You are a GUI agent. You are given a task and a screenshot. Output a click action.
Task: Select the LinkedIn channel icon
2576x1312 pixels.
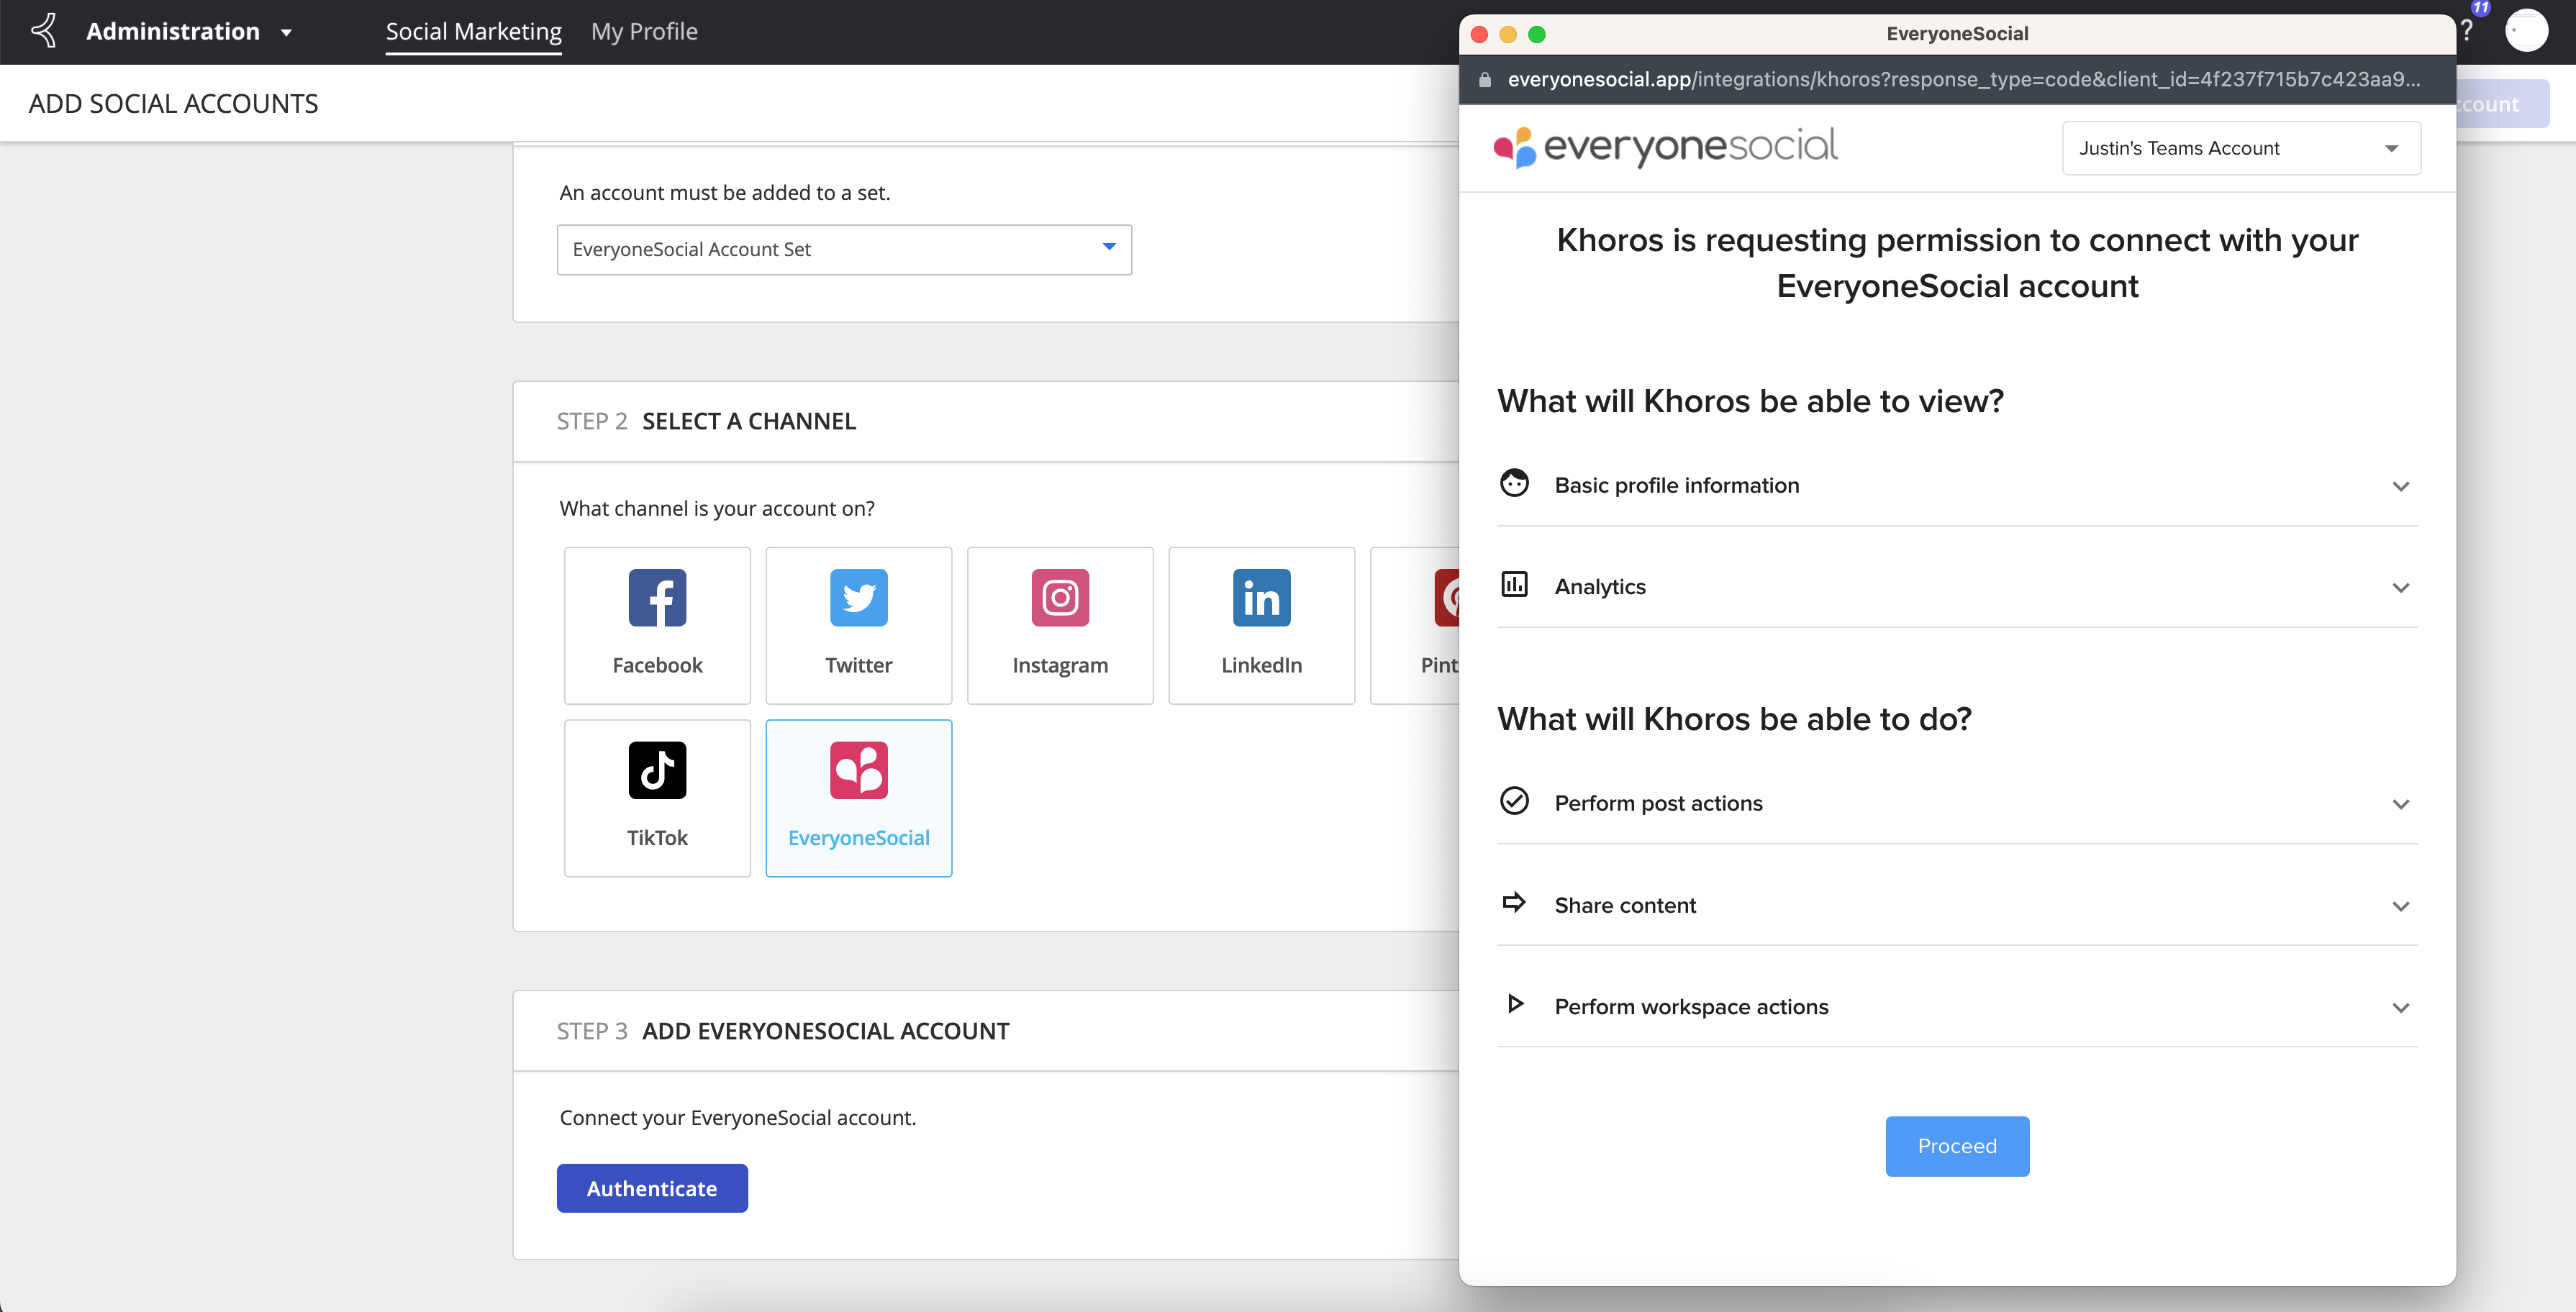click(1261, 598)
